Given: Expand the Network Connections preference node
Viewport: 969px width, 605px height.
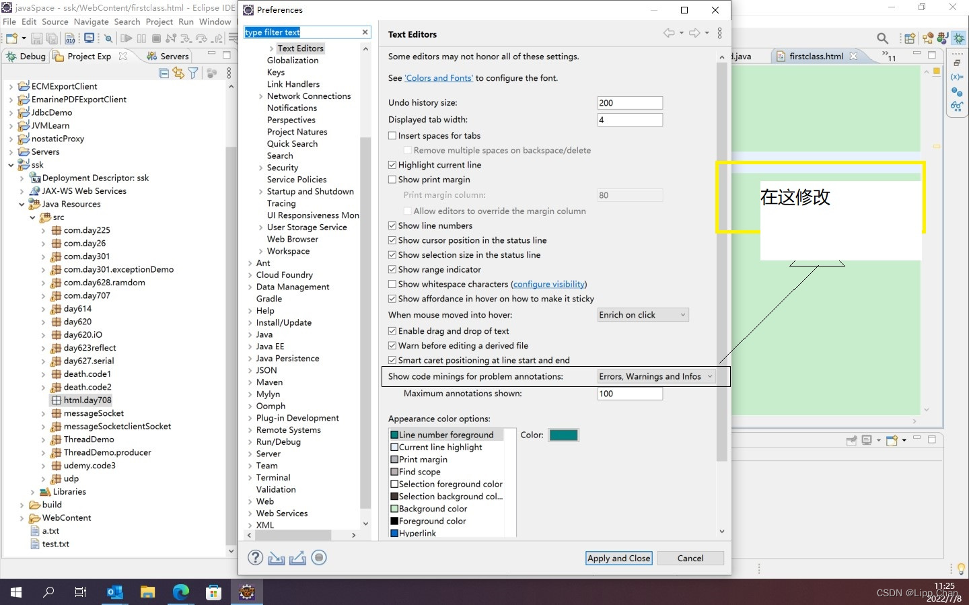Looking at the screenshot, I should point(261,96).
